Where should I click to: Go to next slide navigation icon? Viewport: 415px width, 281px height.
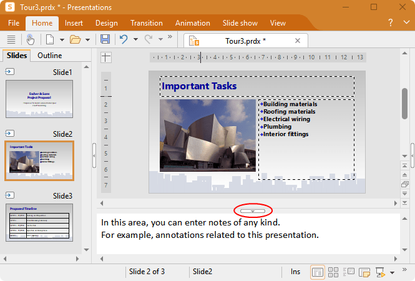404,194
